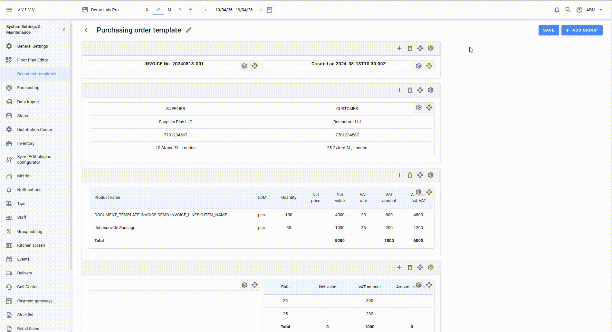Select the Demo Italy Pro store selector
Screen dimensions: 612x332
coord(100,10)
